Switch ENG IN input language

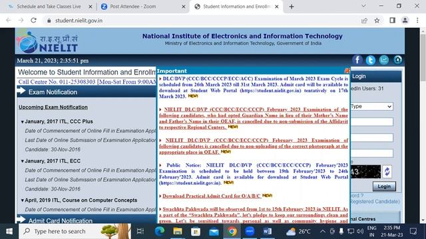tap(371, 231)
